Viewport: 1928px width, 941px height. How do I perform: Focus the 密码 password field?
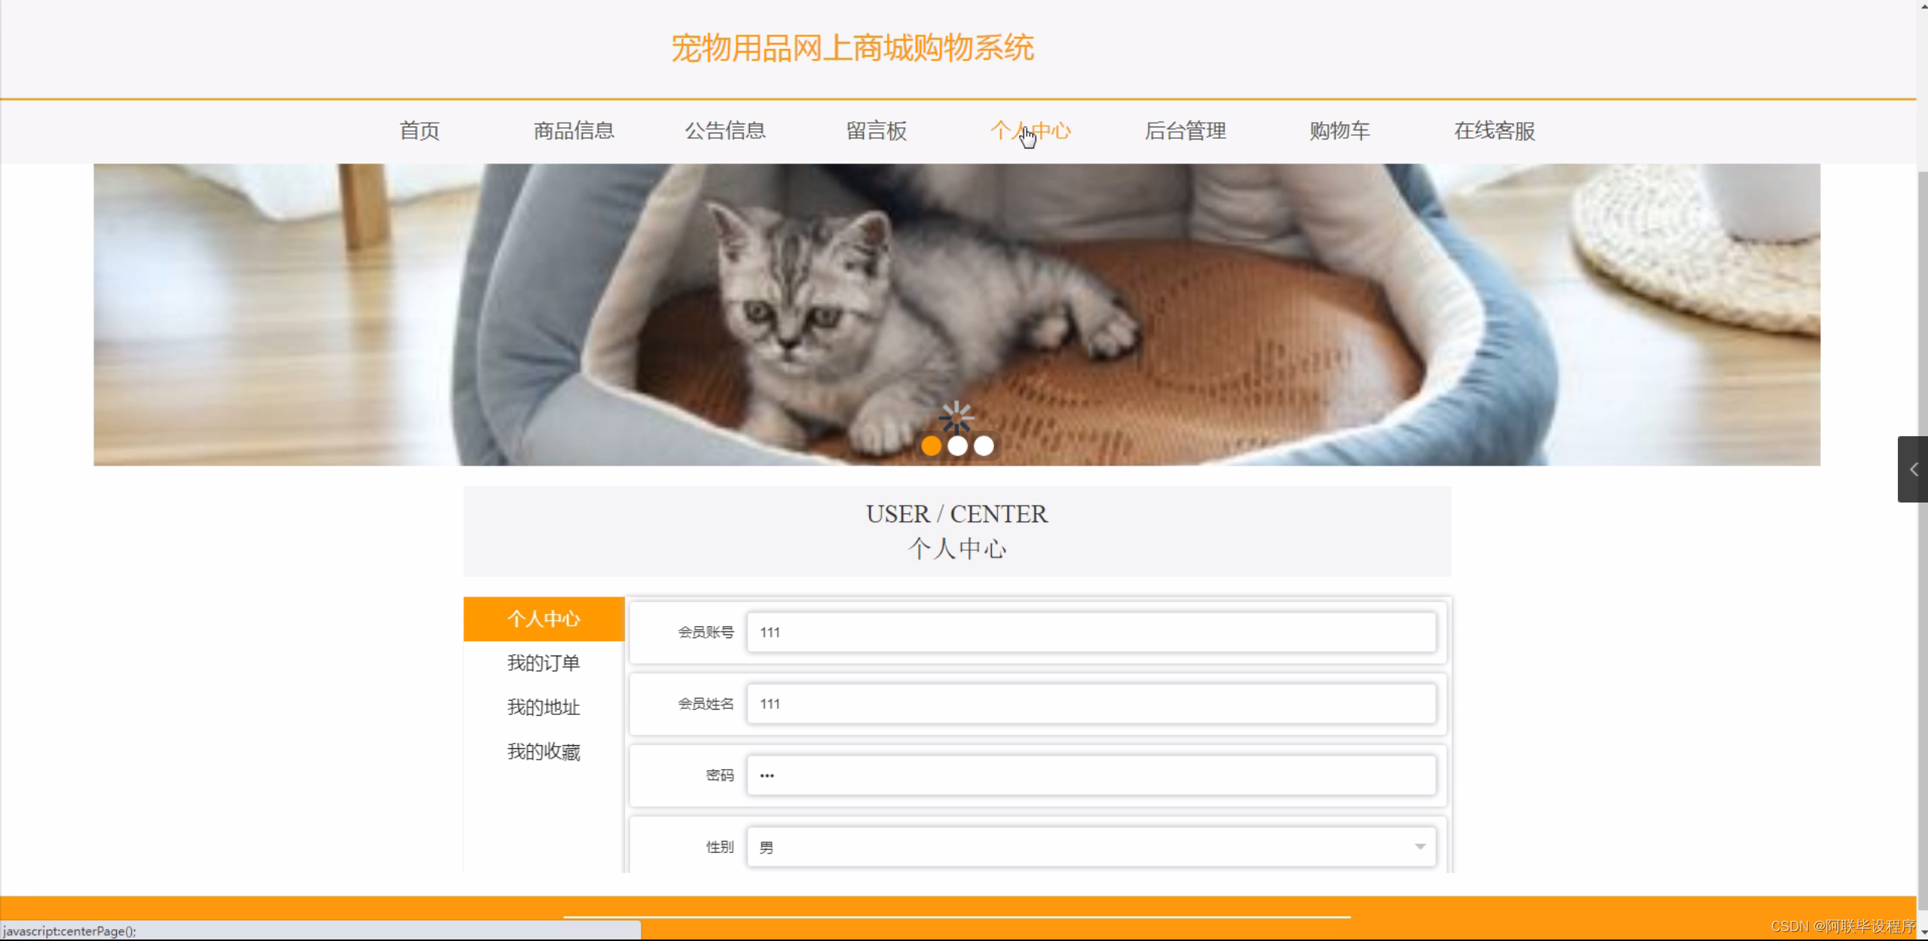pos(1091,775)
